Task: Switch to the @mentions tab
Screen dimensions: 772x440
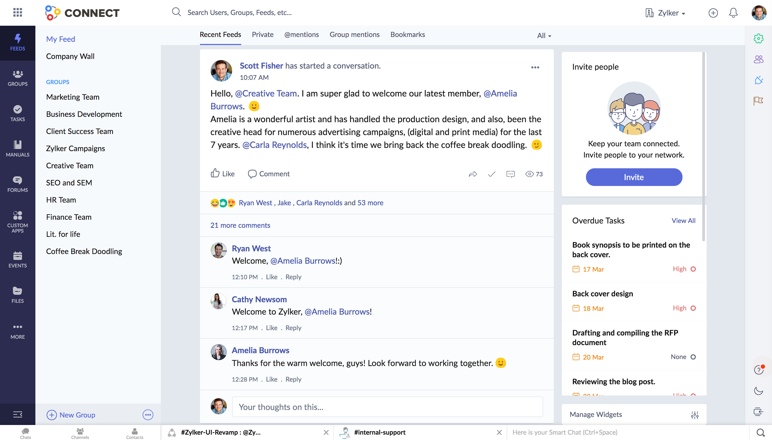Action: pyautogui.click(x=301, y=35)
